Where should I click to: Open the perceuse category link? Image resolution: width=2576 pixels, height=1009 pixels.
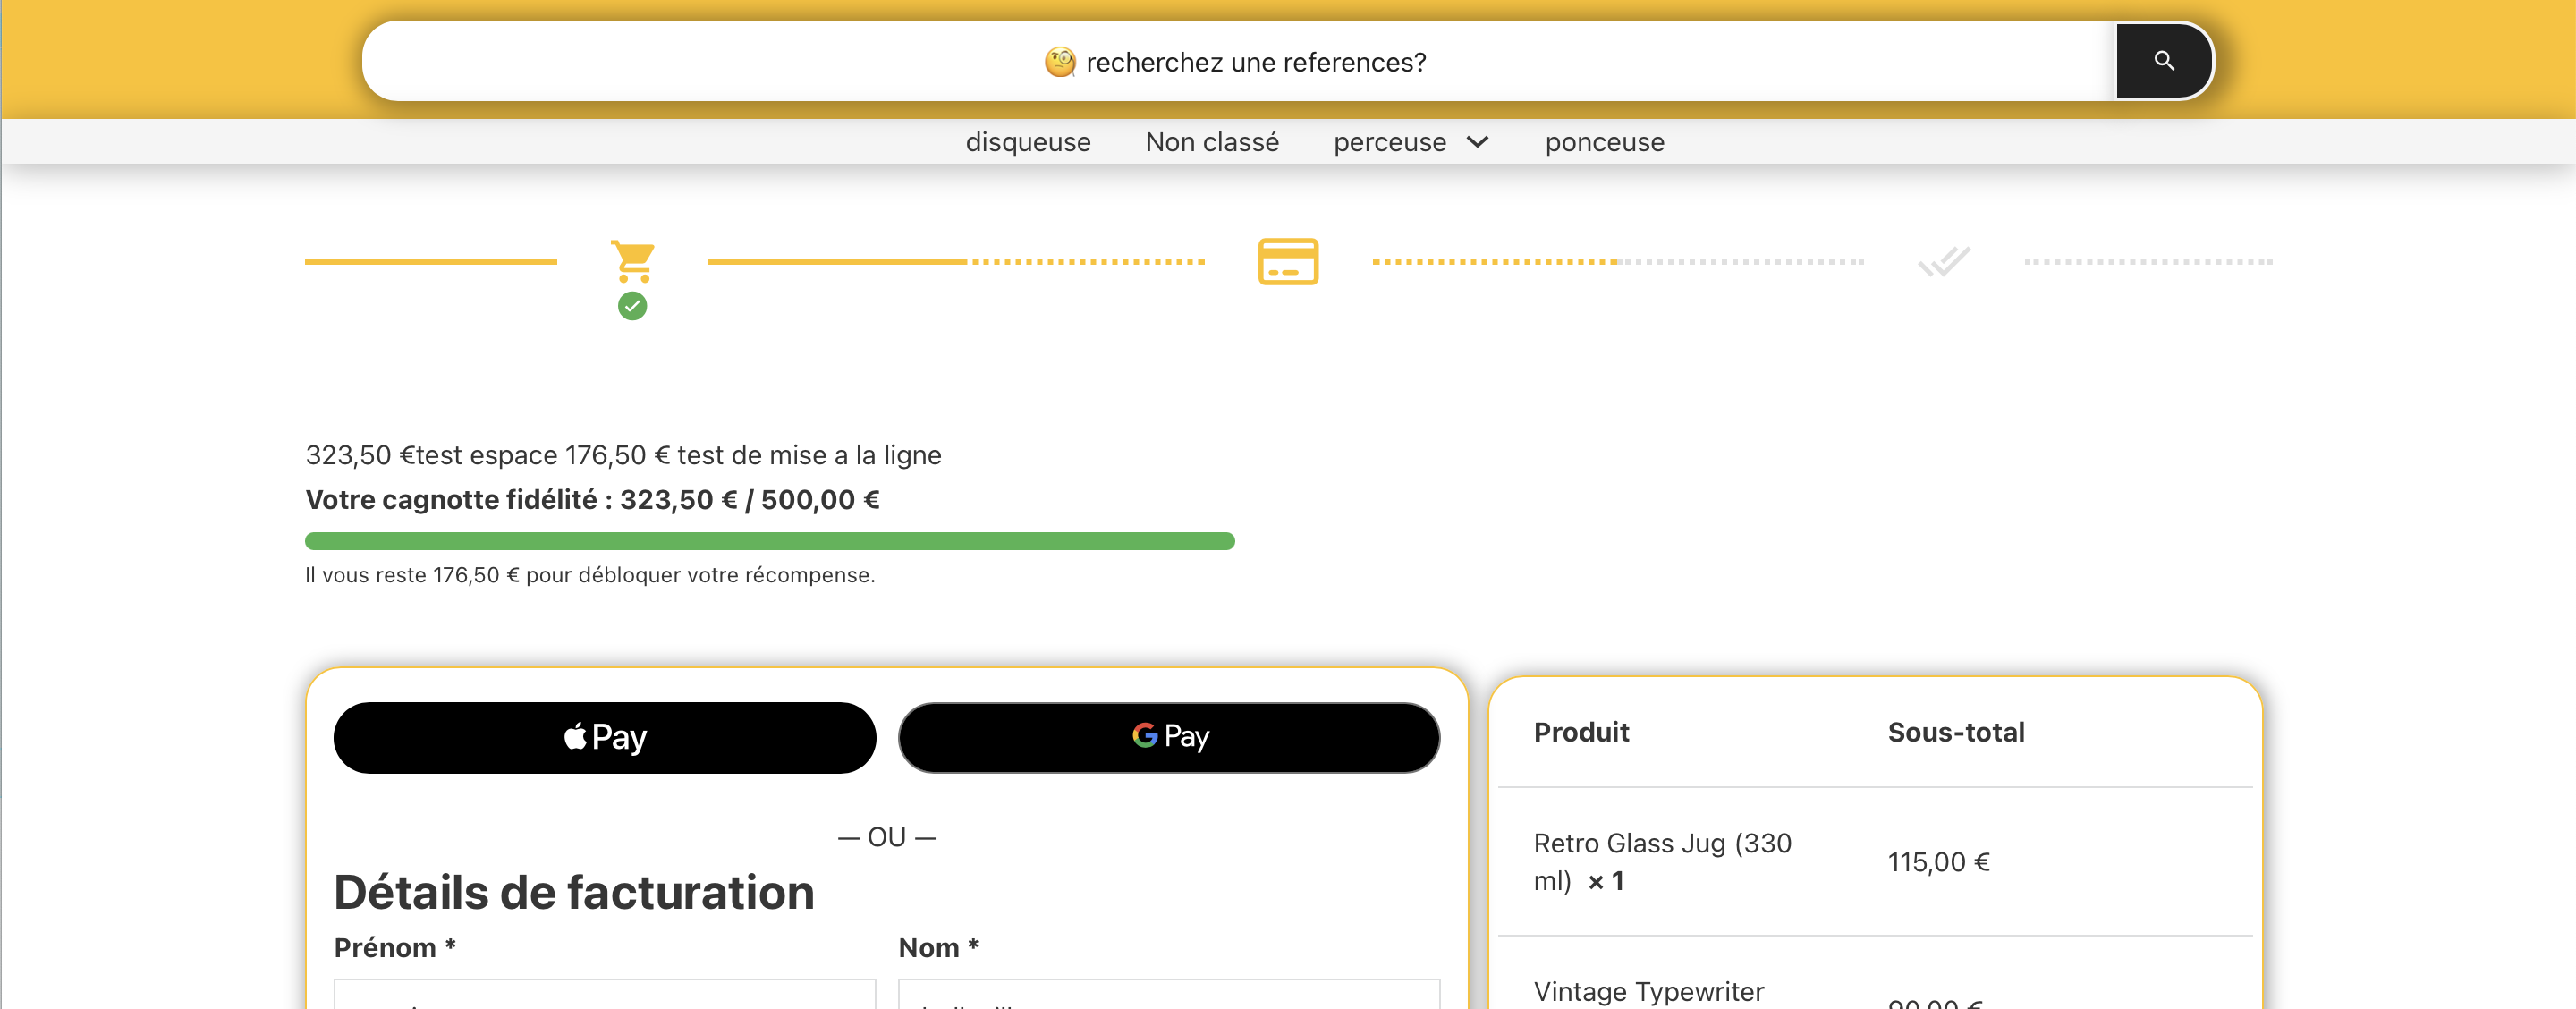(x=1389, y=142)
